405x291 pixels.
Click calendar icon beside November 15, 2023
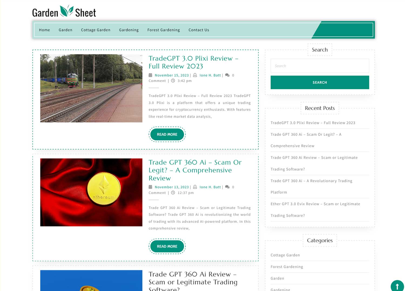coord(150,75)
